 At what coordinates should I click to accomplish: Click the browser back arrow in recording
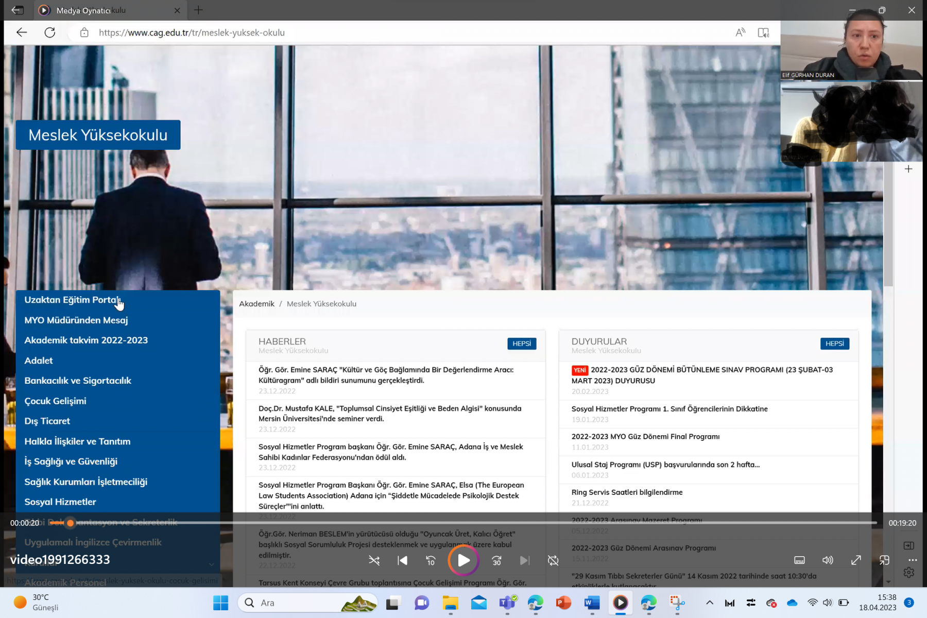click(22, 32)
